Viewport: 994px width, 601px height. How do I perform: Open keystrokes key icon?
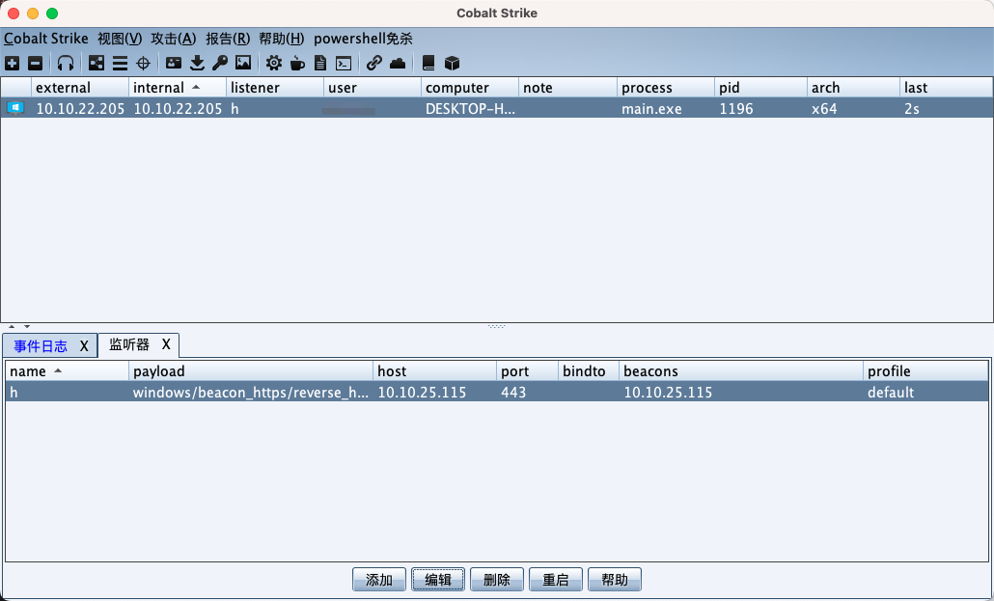(220, 63)
